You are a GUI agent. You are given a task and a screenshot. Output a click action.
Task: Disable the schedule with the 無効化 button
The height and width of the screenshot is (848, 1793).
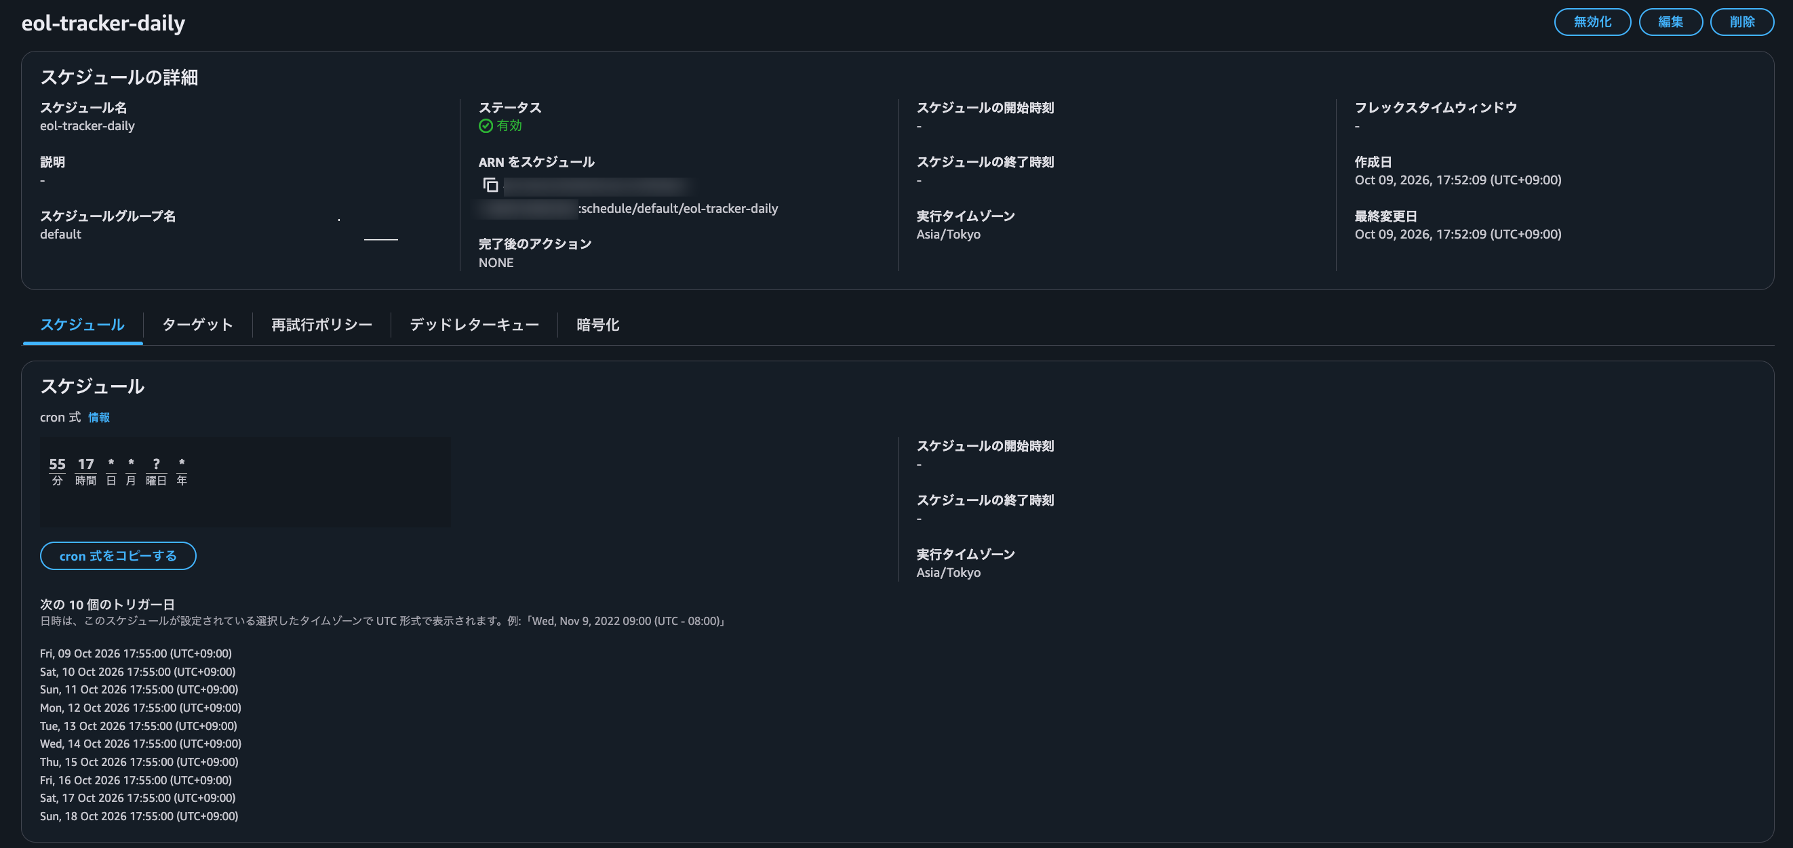click(x=1592, y=22)
